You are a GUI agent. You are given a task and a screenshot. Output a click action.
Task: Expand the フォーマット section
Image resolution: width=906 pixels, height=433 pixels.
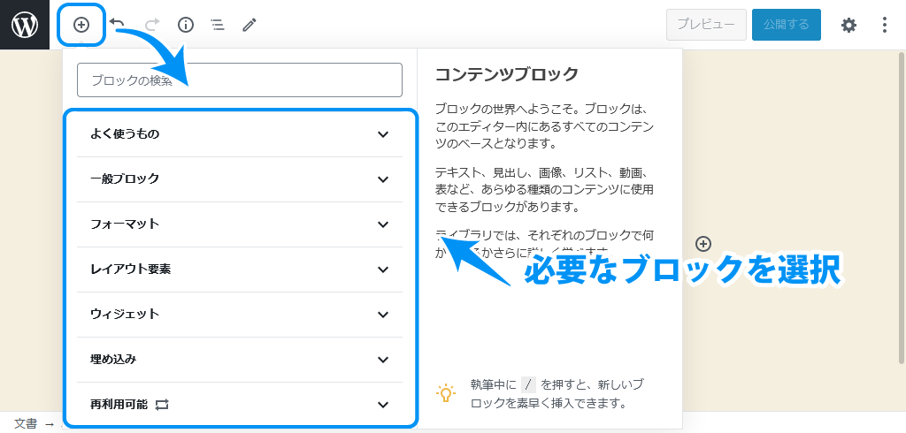240,224
